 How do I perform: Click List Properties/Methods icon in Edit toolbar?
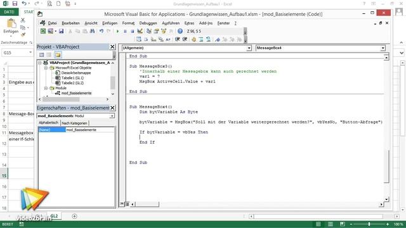point(139,39)
